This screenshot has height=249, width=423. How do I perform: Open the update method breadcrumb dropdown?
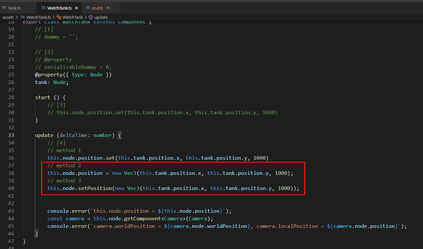[101, 17]
